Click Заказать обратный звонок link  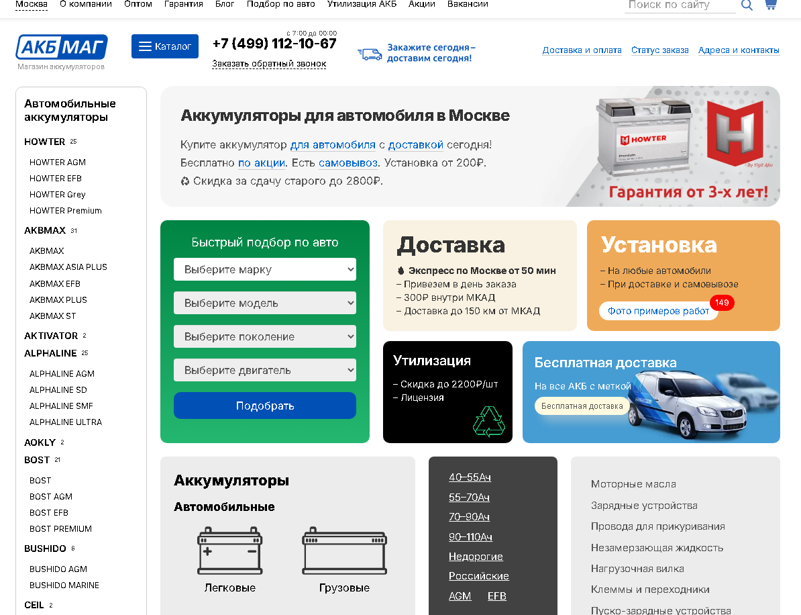[x=269, y=64]
